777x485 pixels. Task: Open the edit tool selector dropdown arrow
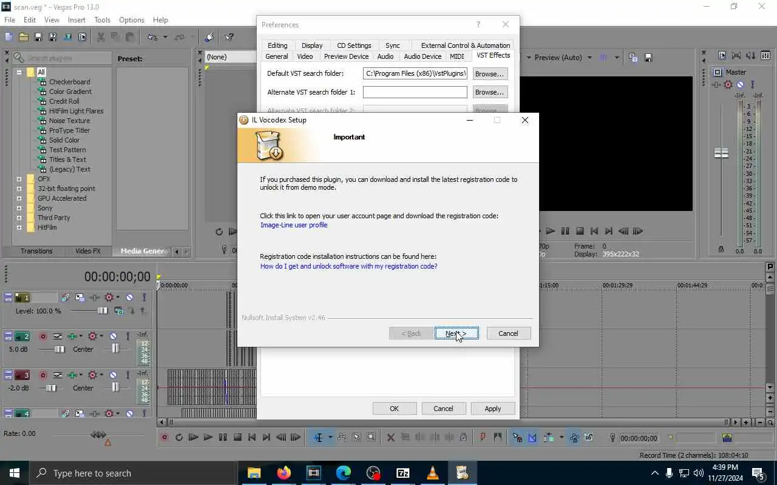[x=330, y=437]
